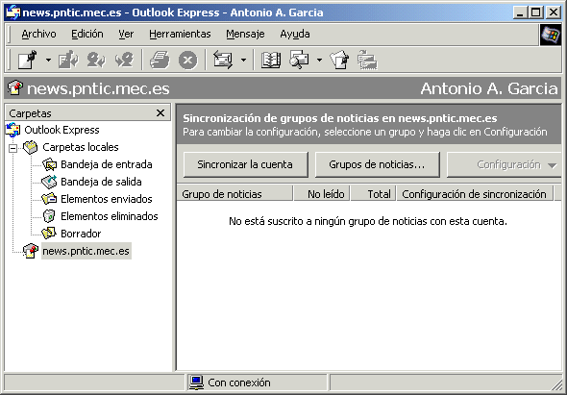567x395 pixels.
Task: Open the Ayuda menu
Action: tap(295, 34)
